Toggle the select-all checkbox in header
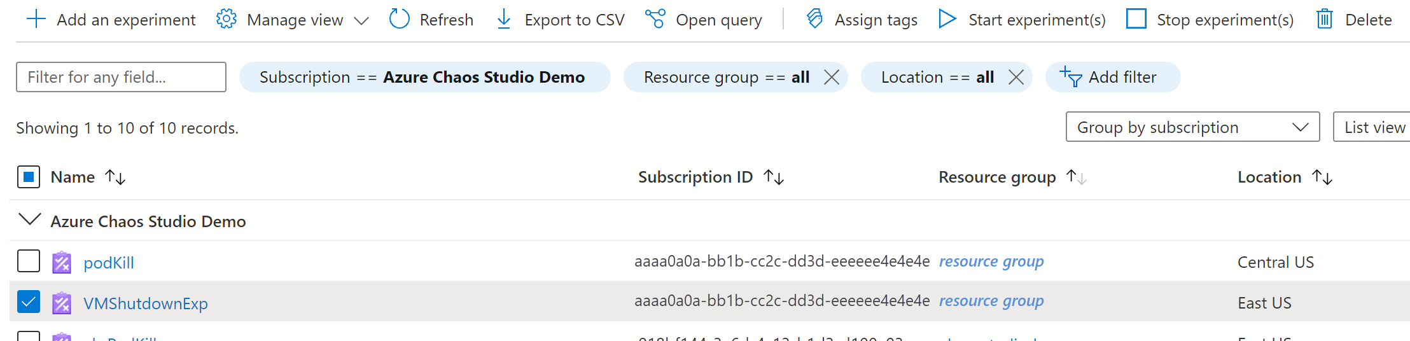 coord(29,177)
